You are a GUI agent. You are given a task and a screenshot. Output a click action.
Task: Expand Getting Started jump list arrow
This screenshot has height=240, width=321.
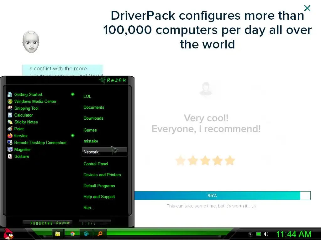coord(73,94)
